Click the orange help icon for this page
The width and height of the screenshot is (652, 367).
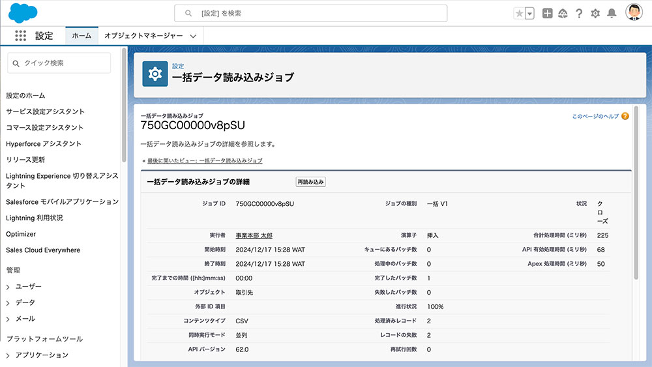pyautogui.click(x=625, y=116)
